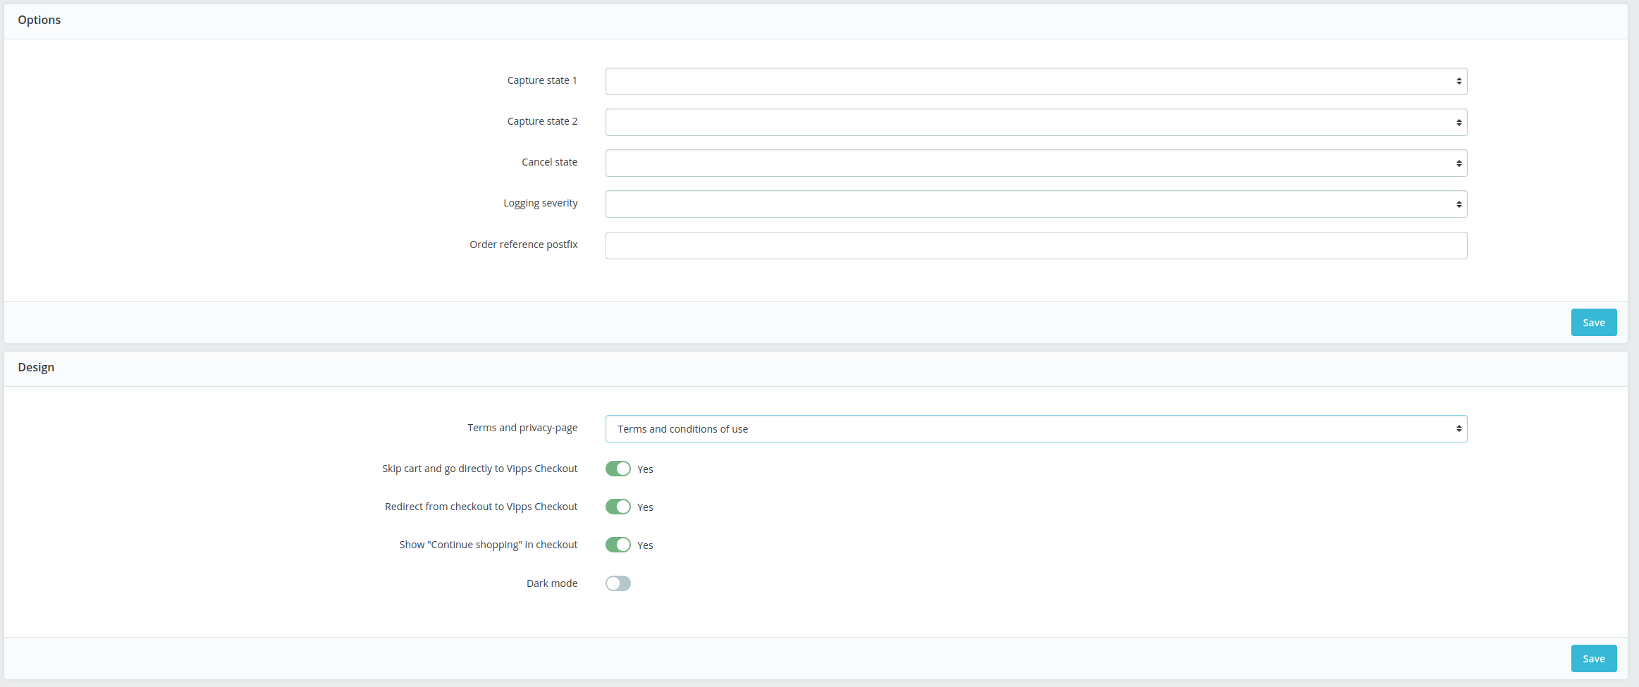Click the Capture state 1 label
1639x687 pixels.
(x=541, y=80)
